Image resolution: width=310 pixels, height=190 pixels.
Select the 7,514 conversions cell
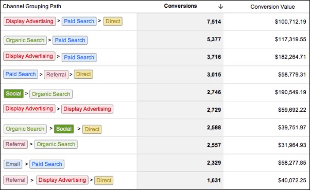click(x=214, y=22)
